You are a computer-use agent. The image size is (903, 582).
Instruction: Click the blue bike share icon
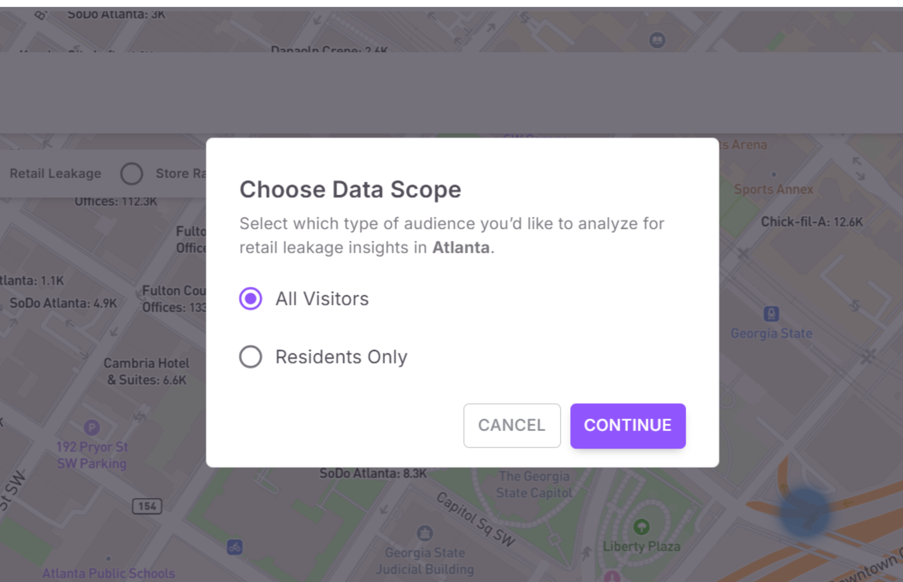pyautogui.click(x=234, y=547)
